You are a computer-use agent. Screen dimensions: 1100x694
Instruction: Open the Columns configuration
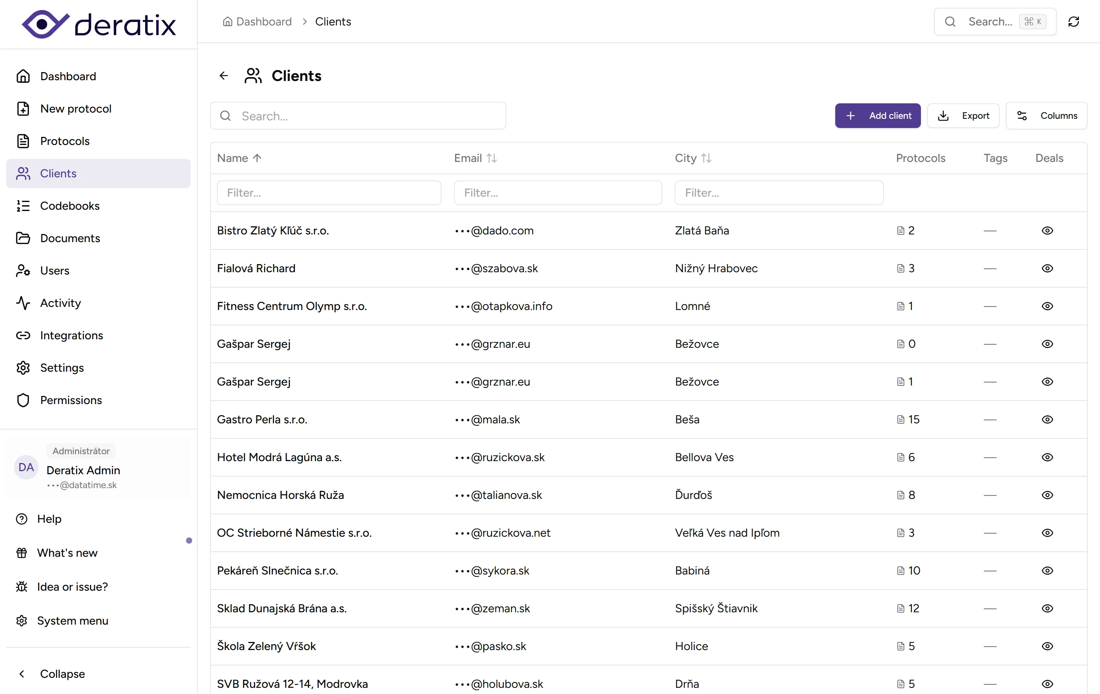click(x=1047, y=115)
